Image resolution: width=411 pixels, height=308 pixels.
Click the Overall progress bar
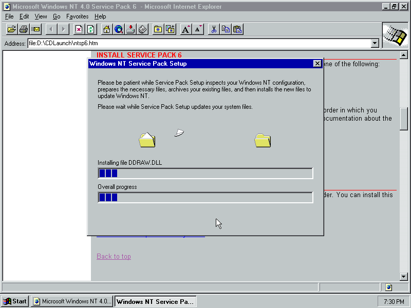click(205, 198)
